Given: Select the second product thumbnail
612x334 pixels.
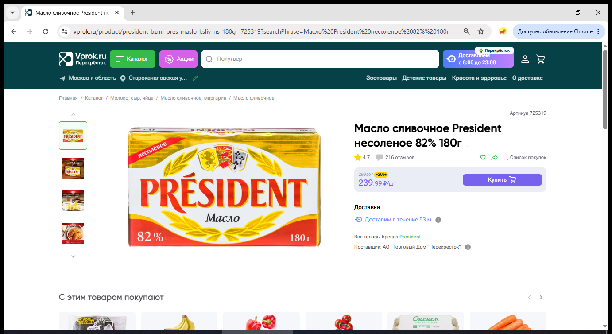Looking at the screenshot, I should click(x=73, y=168).
